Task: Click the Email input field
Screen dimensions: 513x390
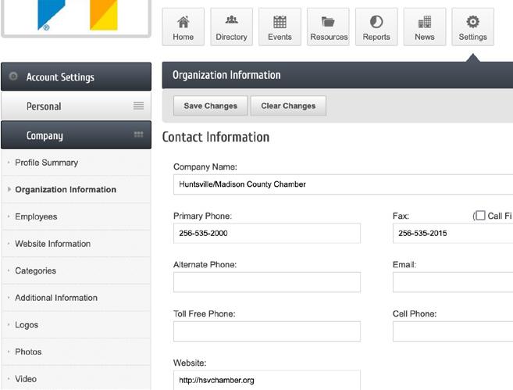Action: click(x=453, y=282)
